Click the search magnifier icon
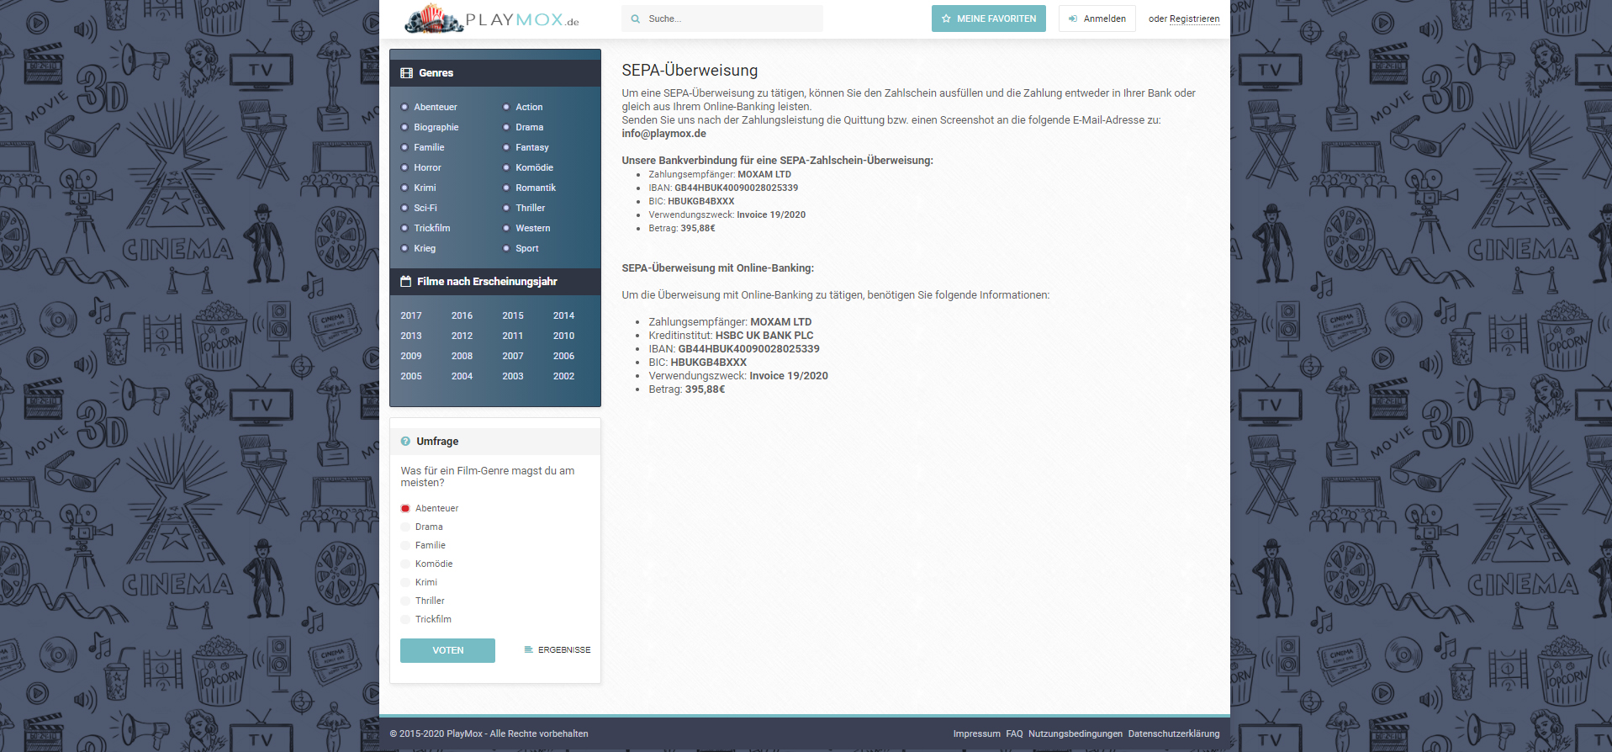Viewport: 1612px width, 752px height. point(635,19)
